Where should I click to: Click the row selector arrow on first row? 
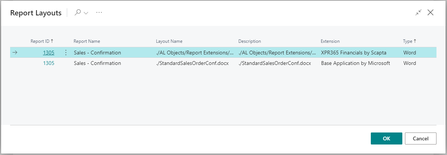click(x=15, y=53)
